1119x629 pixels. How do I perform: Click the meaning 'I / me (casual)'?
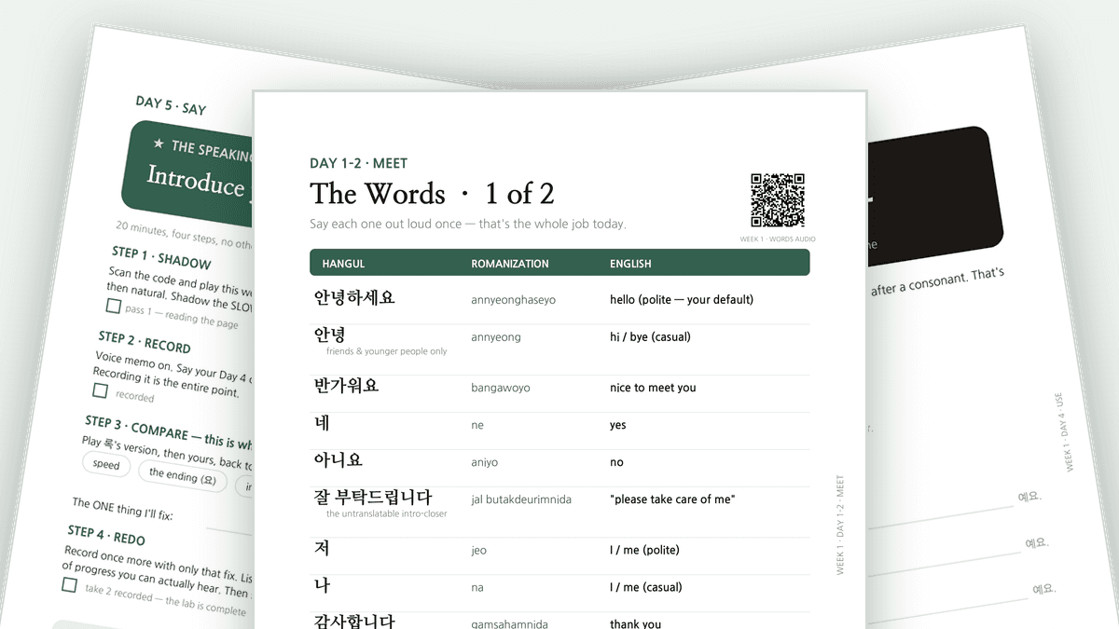tap(646, 587)
